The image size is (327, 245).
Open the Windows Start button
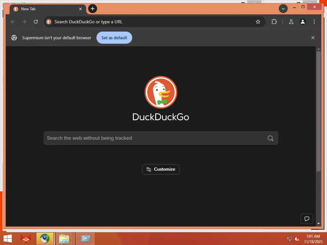tap(8, 239)
